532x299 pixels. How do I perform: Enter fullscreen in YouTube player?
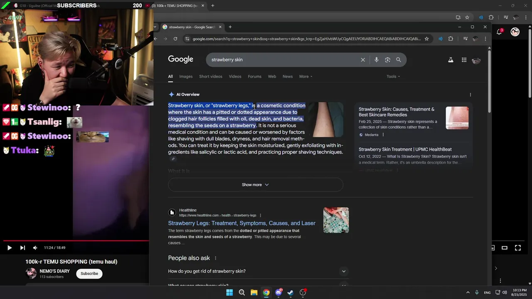(x=518, y=248)
